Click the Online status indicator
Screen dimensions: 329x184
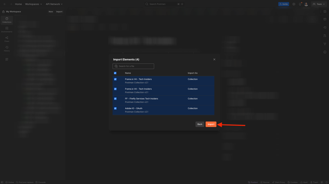[x=10, y=182]
